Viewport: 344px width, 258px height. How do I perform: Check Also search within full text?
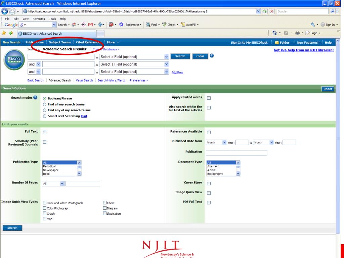(x=209, y=108)
